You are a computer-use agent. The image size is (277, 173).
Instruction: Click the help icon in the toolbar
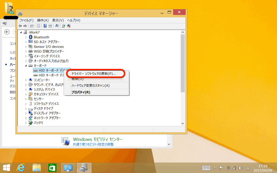click(x=45, y=26)
